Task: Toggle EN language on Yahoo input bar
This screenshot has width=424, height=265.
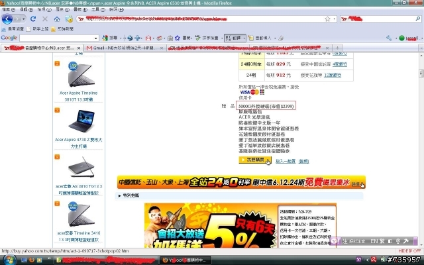Action: (x=374, y=241)
